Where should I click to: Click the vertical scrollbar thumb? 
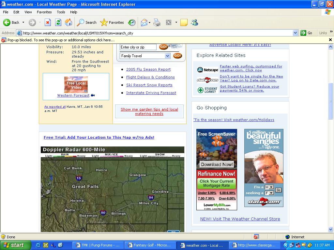click(x=330, y=101)
